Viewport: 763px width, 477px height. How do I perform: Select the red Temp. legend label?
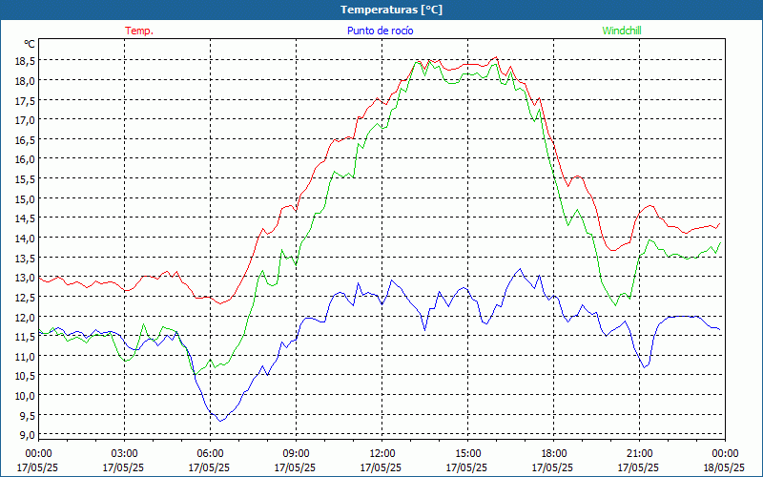coord(139,31)
